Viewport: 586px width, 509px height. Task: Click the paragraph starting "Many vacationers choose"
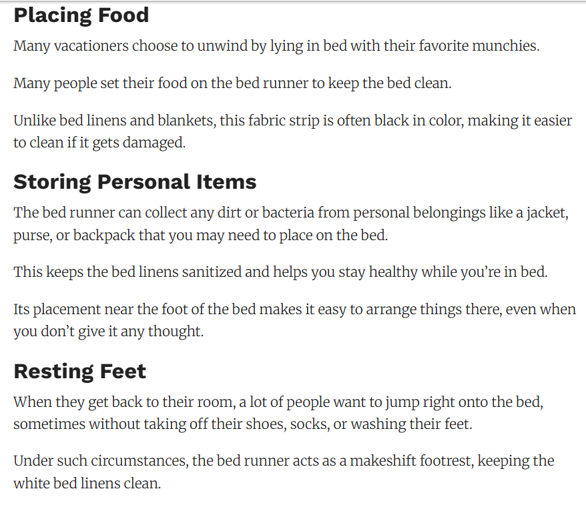276,47
